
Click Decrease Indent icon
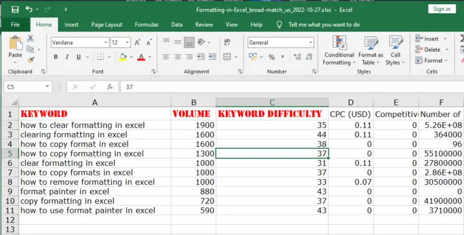[201, 57]
